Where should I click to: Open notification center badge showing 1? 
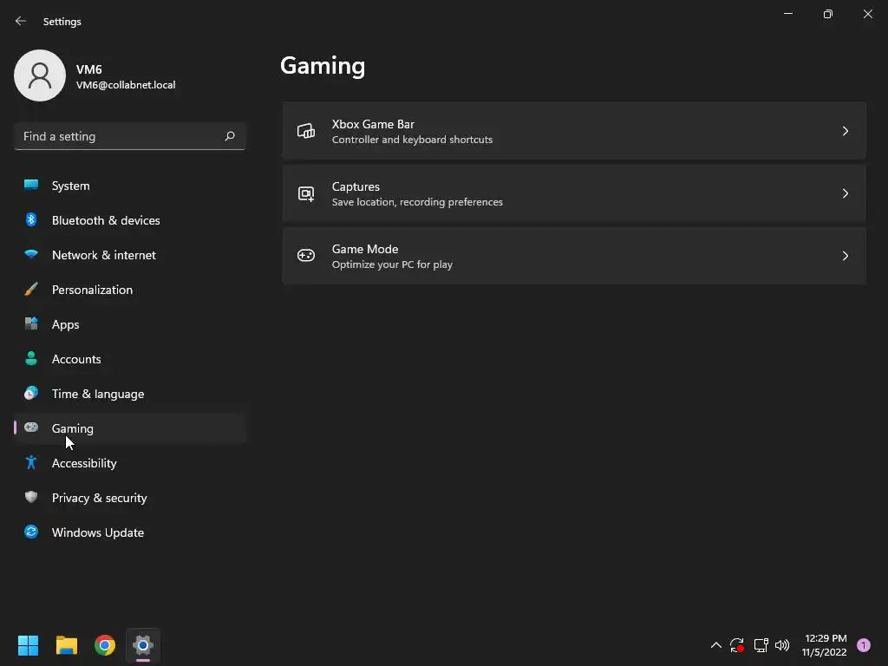tap(864, 645)
